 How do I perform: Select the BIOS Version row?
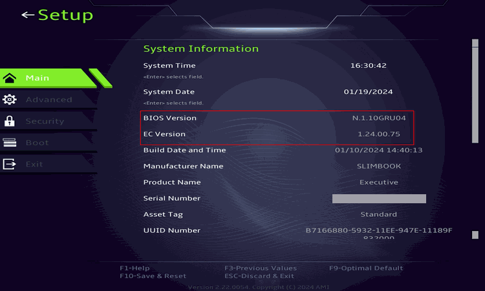(x=277, y=118)
